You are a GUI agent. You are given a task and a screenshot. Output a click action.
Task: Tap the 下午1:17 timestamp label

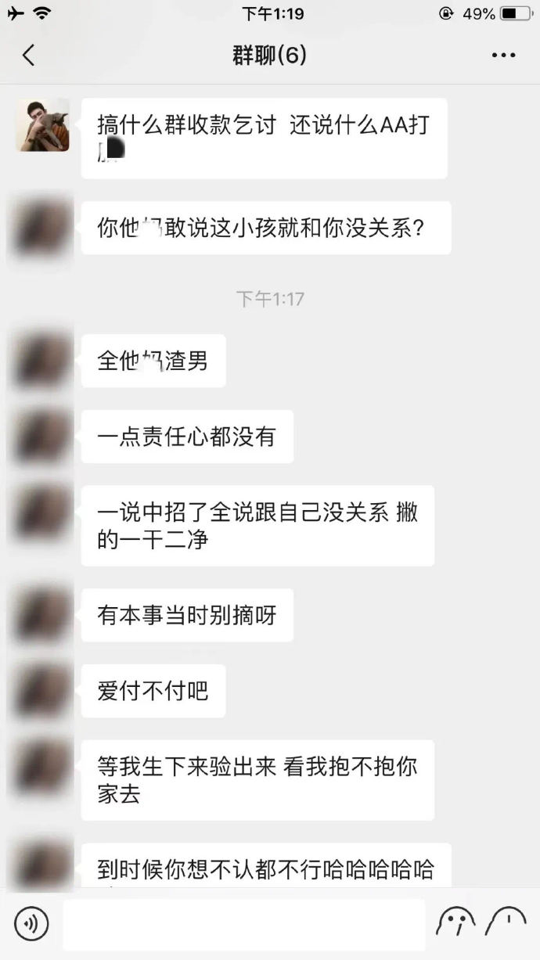(x=270, y=299)
